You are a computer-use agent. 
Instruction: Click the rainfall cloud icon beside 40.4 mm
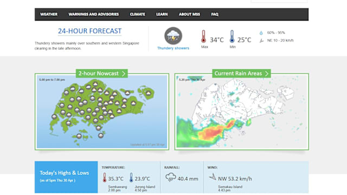point(170,177)
